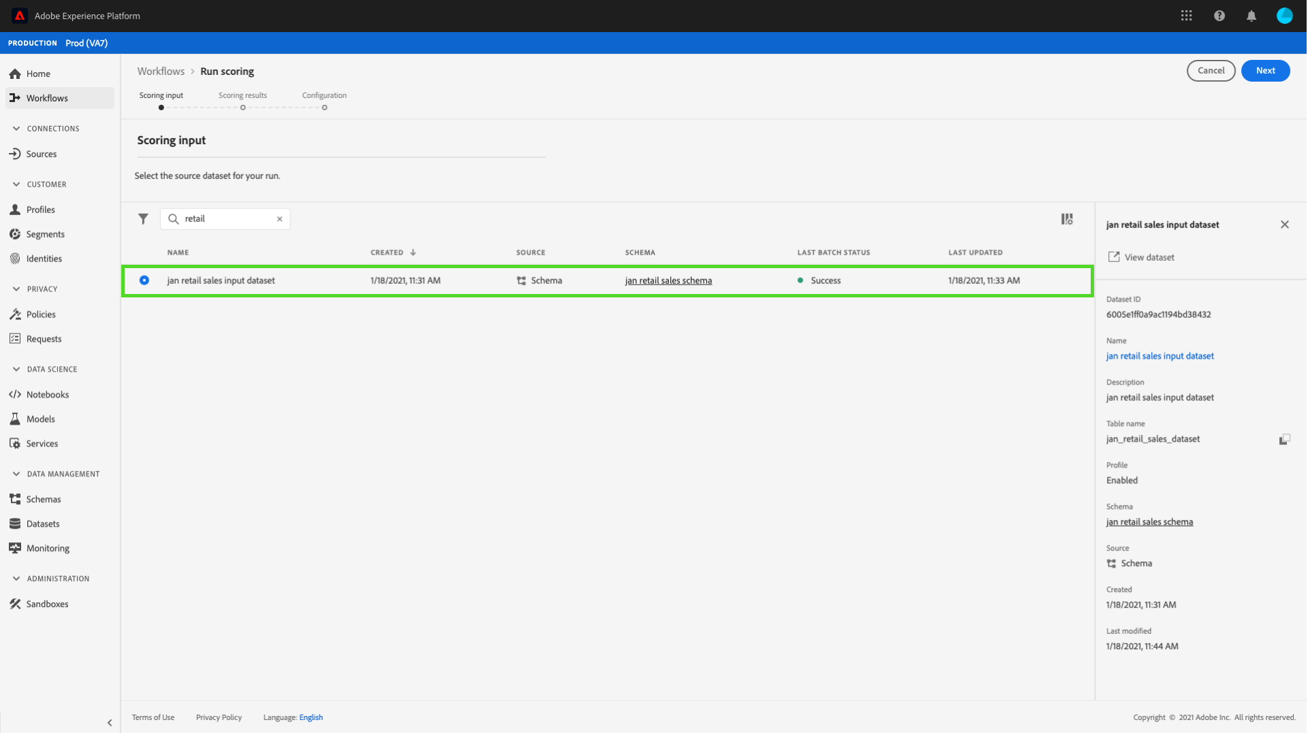Select jan retail sales input dataset radio
This screenshot has height=735, width=1308.
click(144, 280)
